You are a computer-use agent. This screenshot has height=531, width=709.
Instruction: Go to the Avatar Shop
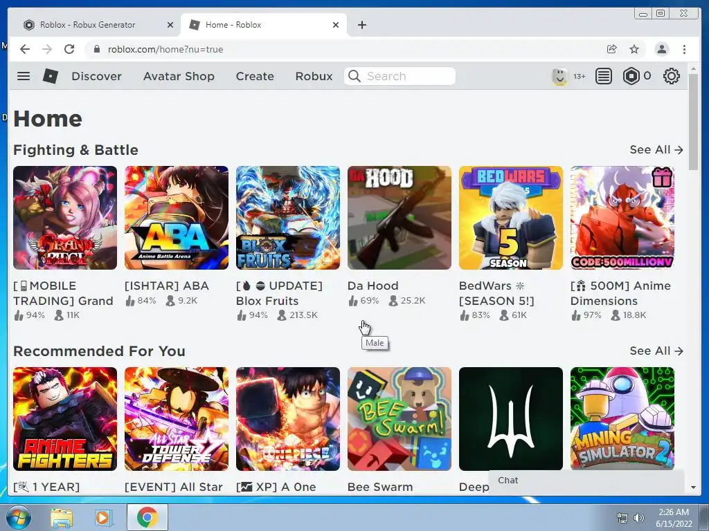pyautogui.click(x=179, y=76)
